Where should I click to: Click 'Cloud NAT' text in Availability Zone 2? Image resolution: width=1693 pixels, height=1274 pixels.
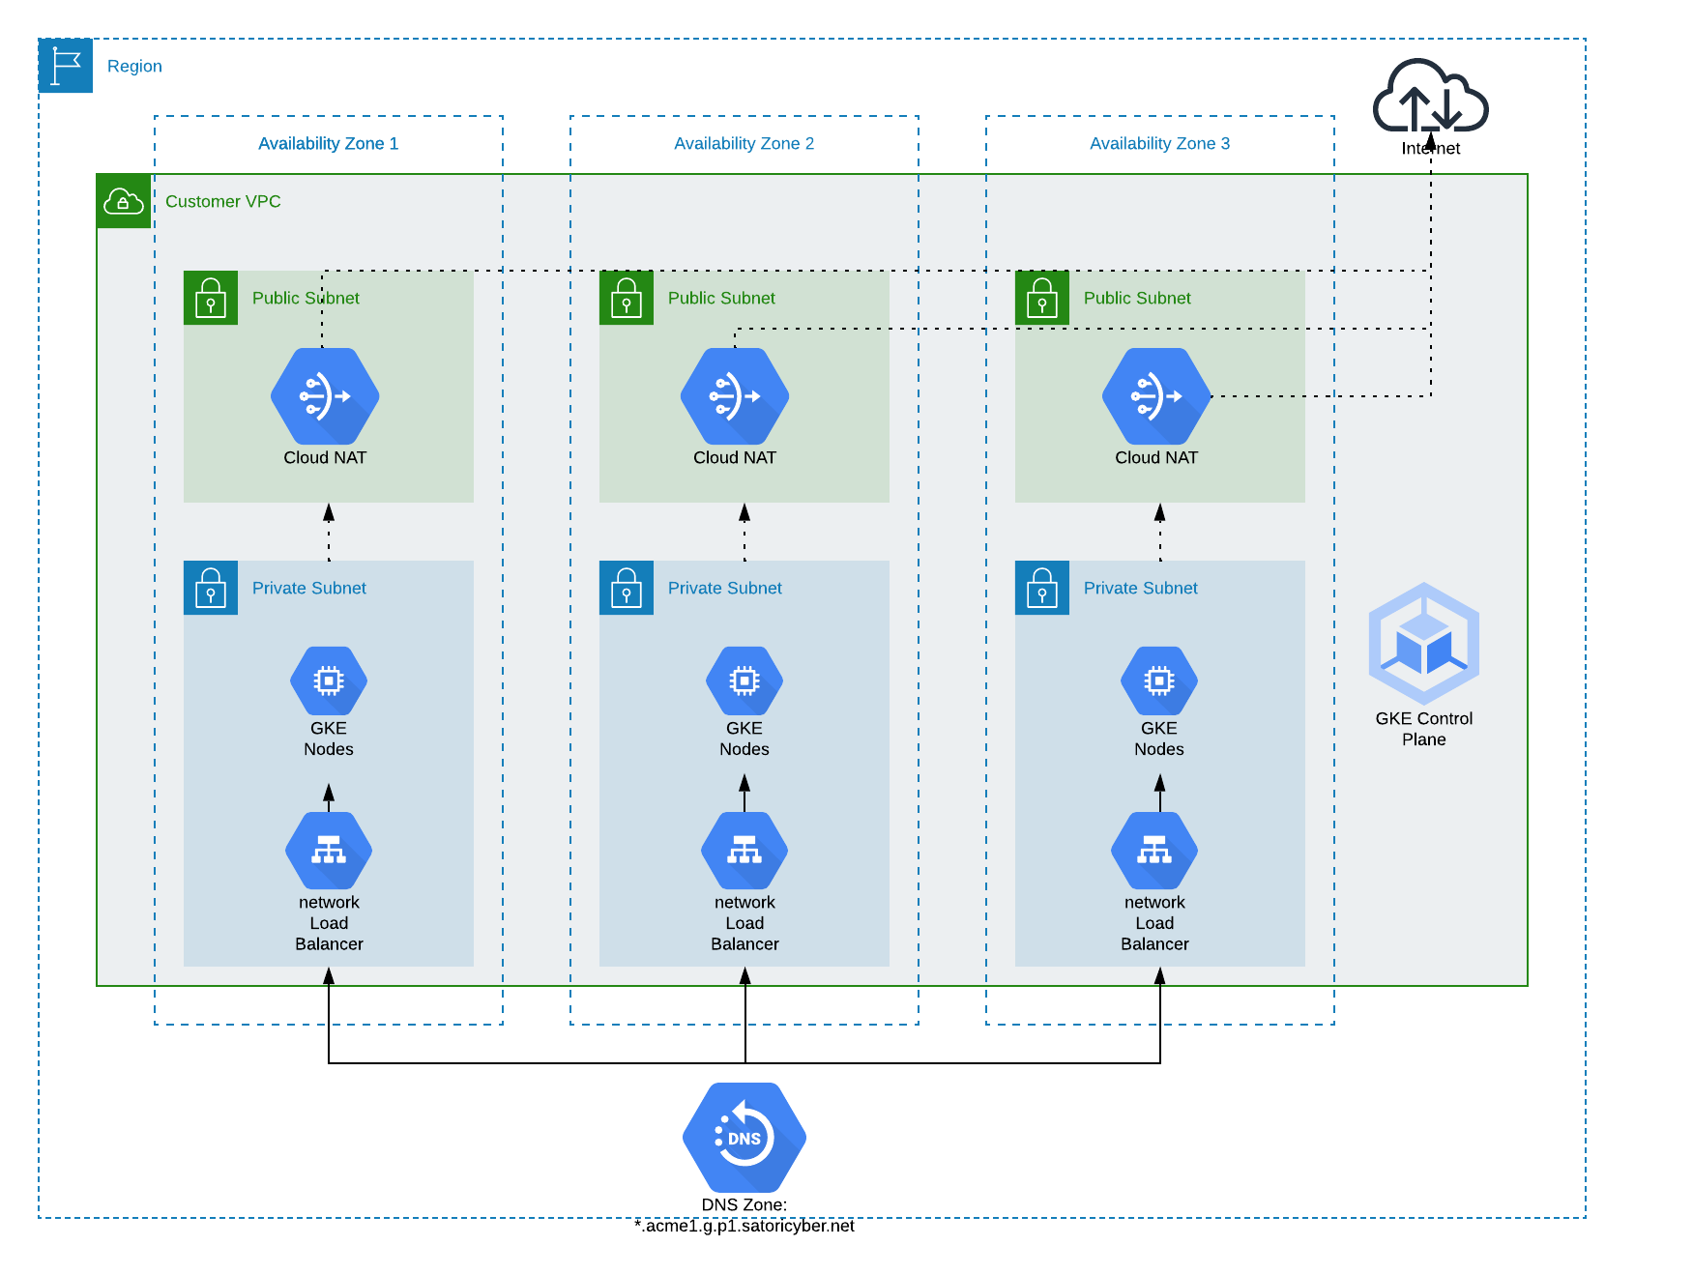pyautogui.click(x=735, y=457)
